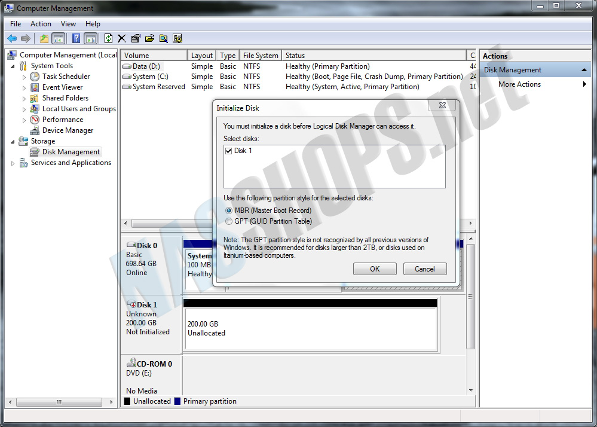Screen dimensions: 597x427
Task: Select System Tools node in tree
Action: [52, 66]
